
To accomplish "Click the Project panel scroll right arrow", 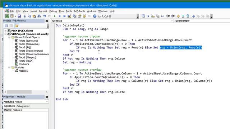I will (x=47, y=92).
